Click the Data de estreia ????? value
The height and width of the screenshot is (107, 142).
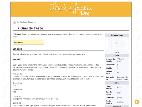pos(119,93)
